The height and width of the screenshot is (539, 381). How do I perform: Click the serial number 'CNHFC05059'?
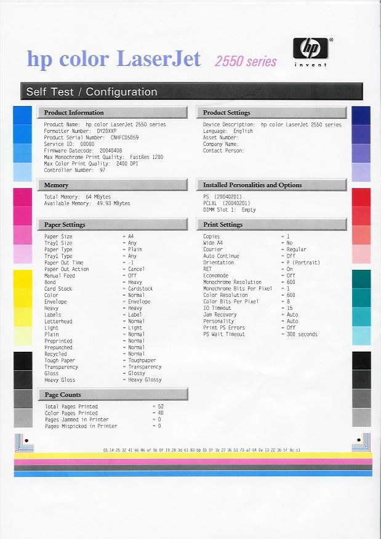pyautogui.click(x=124, y=137)
